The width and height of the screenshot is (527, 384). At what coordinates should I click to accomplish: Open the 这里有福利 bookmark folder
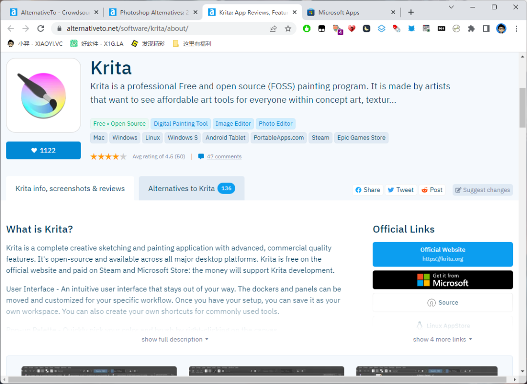pyautogui.click(x=192, y=44)
